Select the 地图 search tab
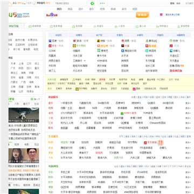The image size is (194, 194). coord(135,9)
